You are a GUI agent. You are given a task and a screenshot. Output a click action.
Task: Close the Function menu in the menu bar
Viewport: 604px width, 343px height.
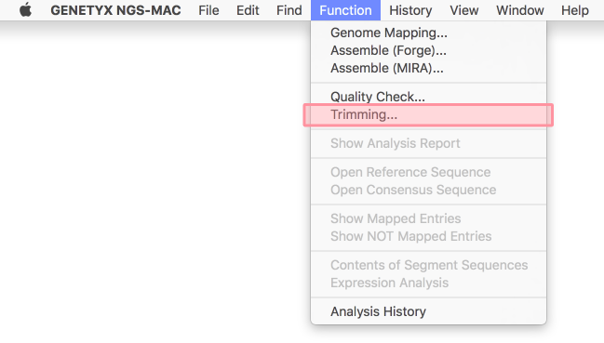coord(345,10)
